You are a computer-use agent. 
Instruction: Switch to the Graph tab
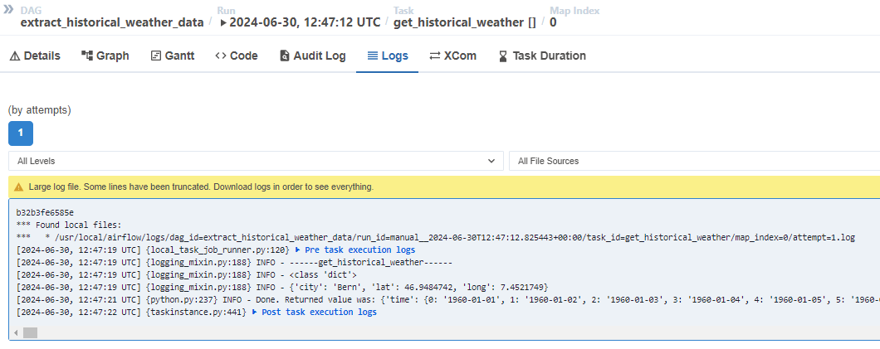(x=105, y=56)
